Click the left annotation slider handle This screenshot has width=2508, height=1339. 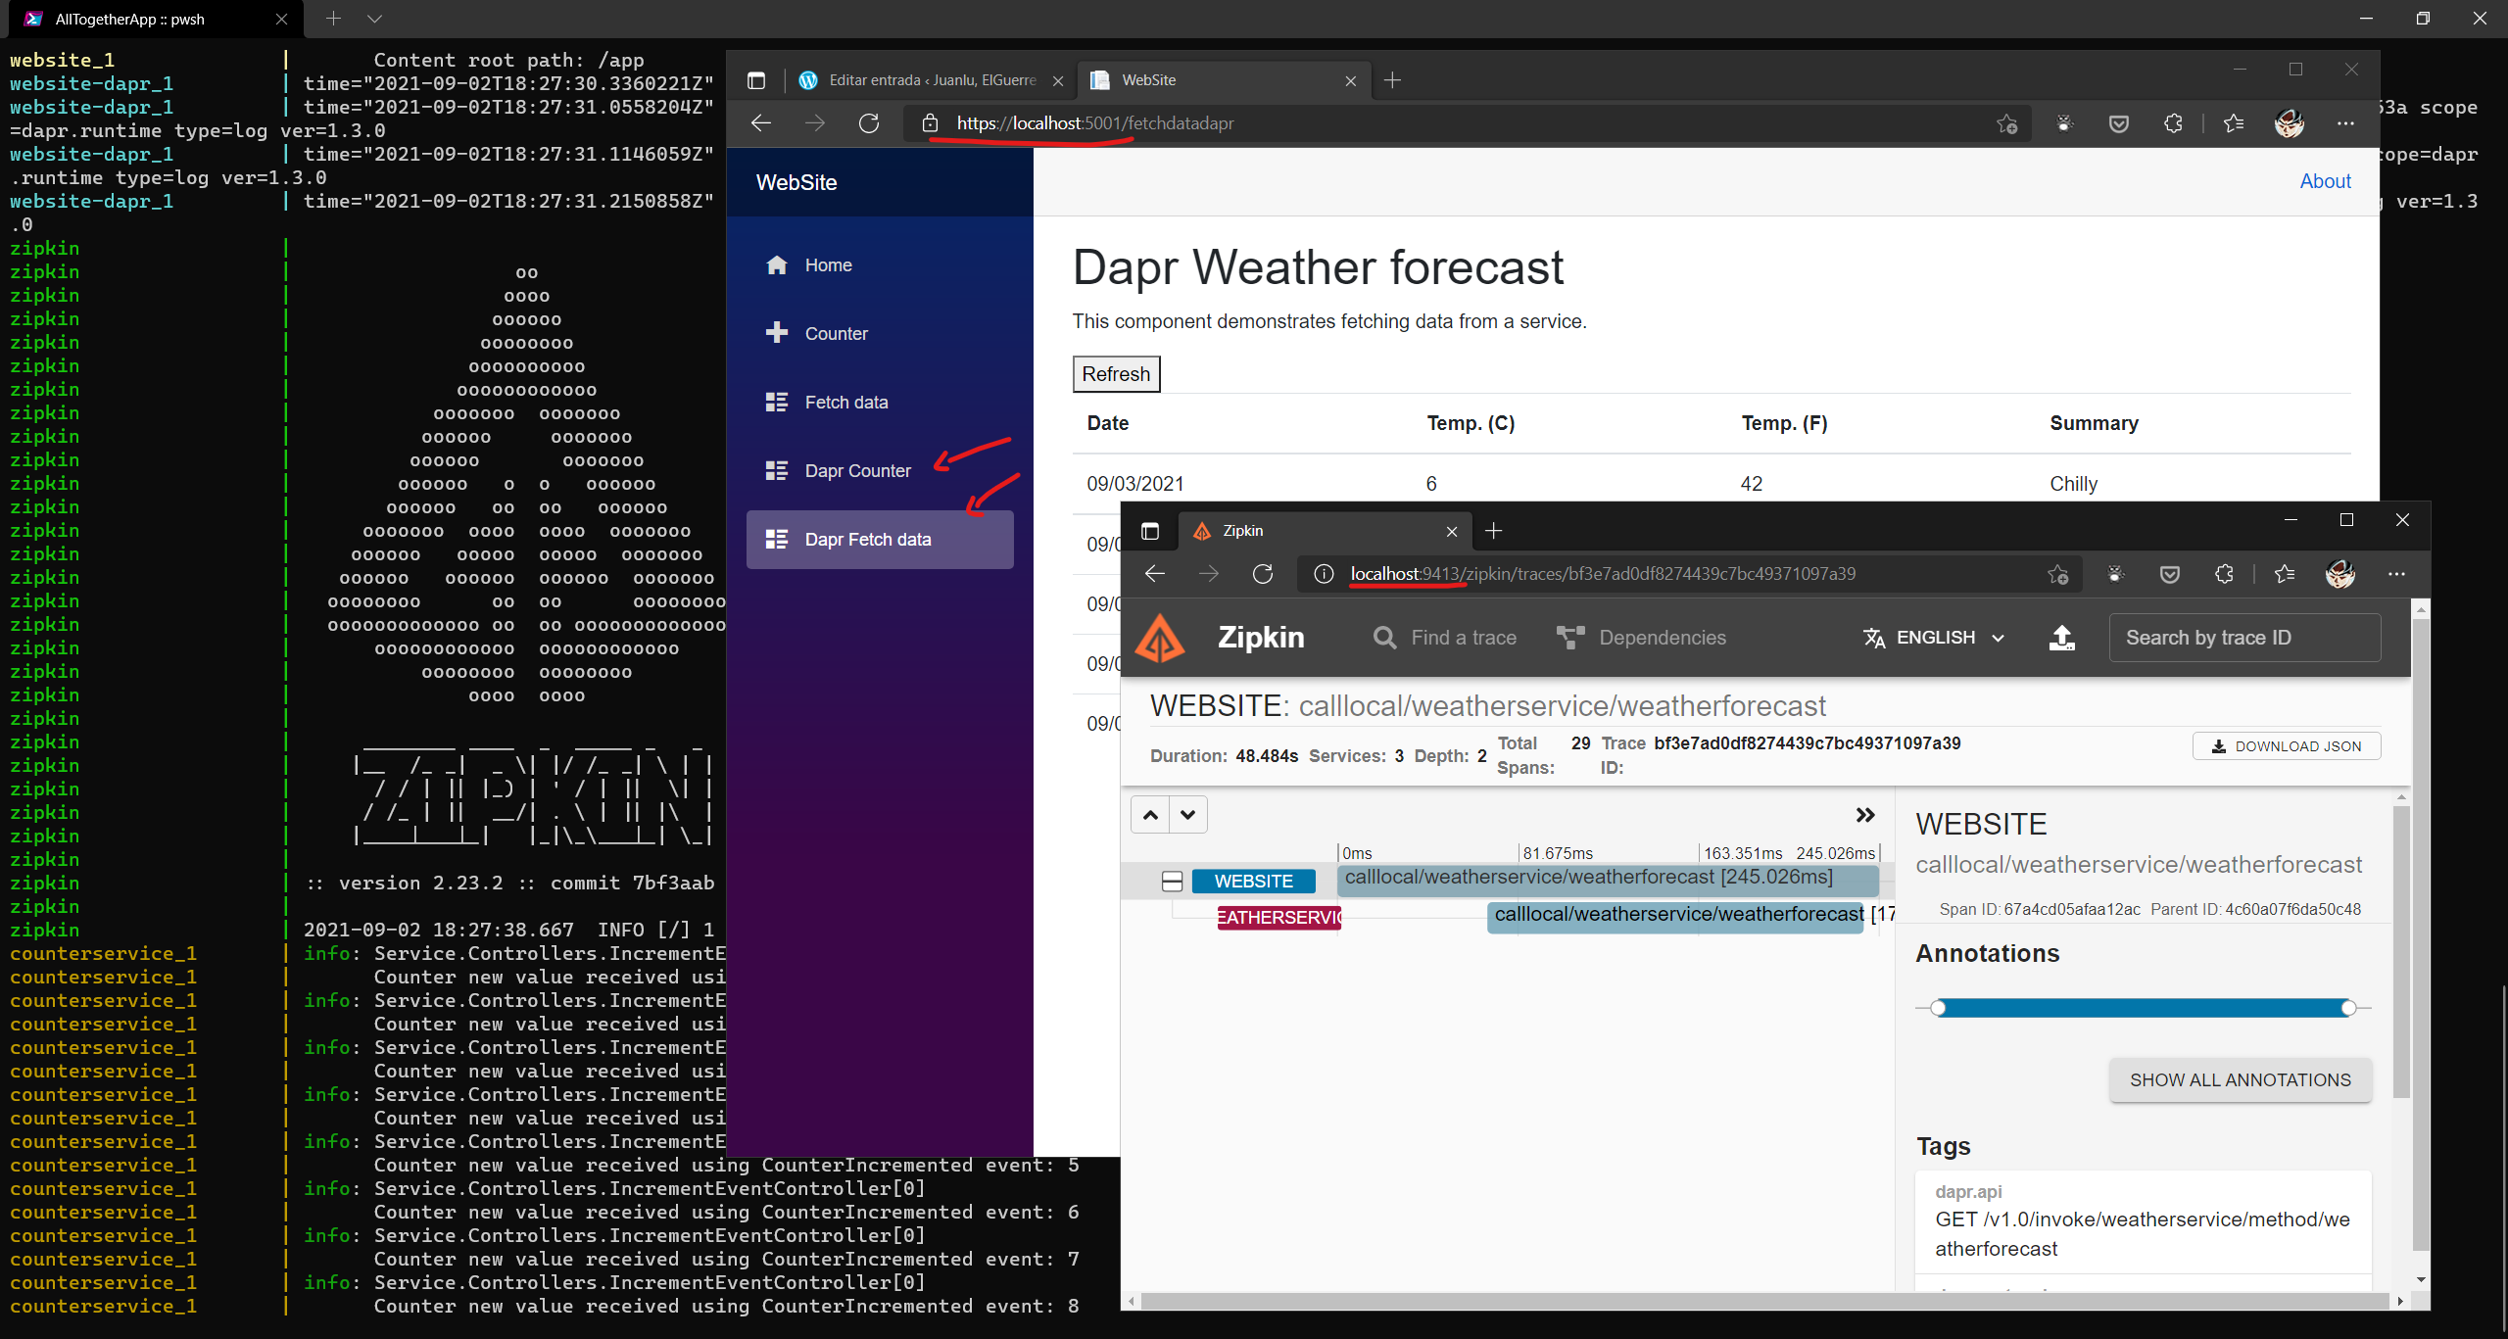[x=1938, y=1008]
